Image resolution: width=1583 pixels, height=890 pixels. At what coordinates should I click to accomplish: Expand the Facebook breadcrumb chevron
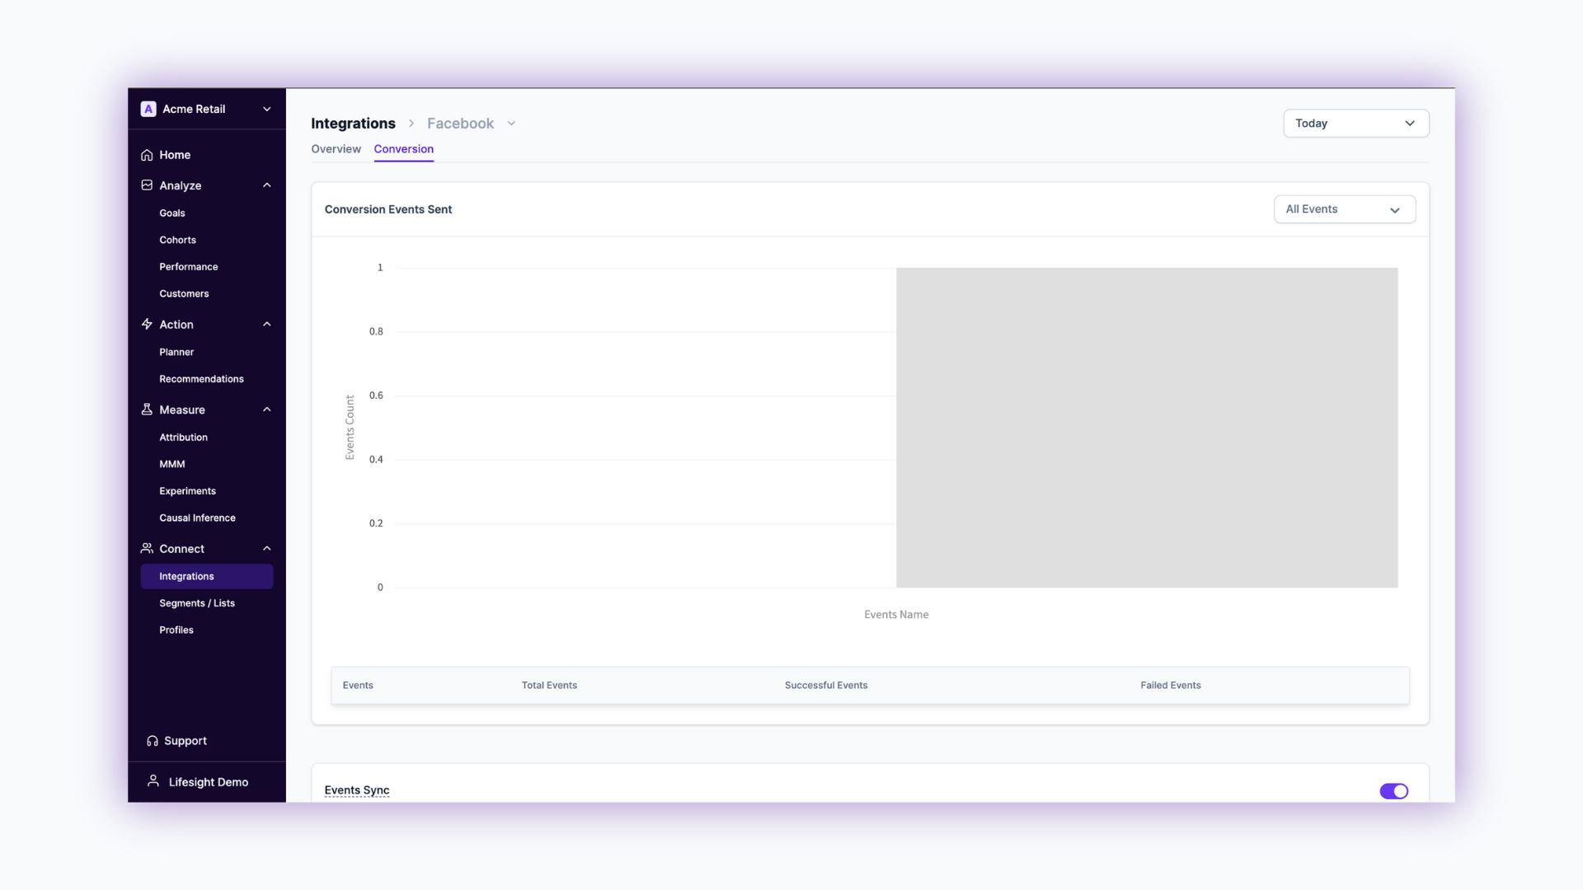pos(511,124)
